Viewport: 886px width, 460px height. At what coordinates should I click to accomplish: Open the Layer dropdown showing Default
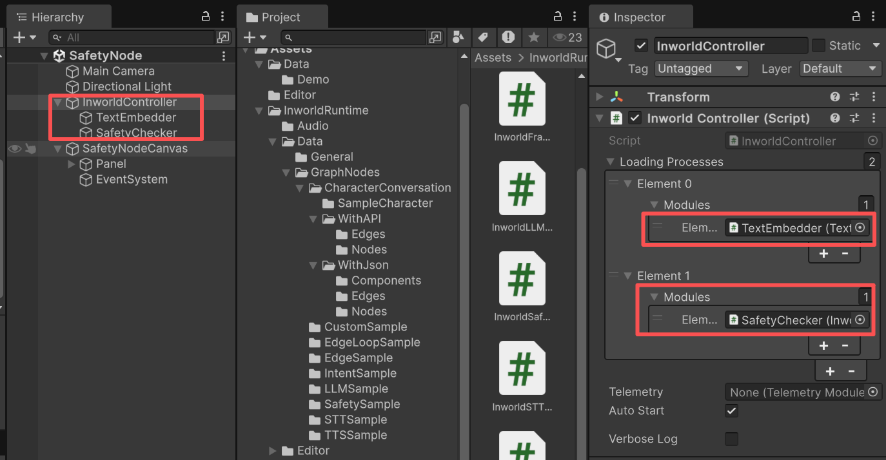click(x=840, y=68)
